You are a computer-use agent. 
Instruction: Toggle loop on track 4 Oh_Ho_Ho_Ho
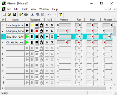tap(41, 42)
